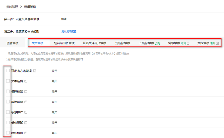This screenshot has height=138, width=224.
Task: Click help icon beside 低俗辱骂
Action: 26,123
